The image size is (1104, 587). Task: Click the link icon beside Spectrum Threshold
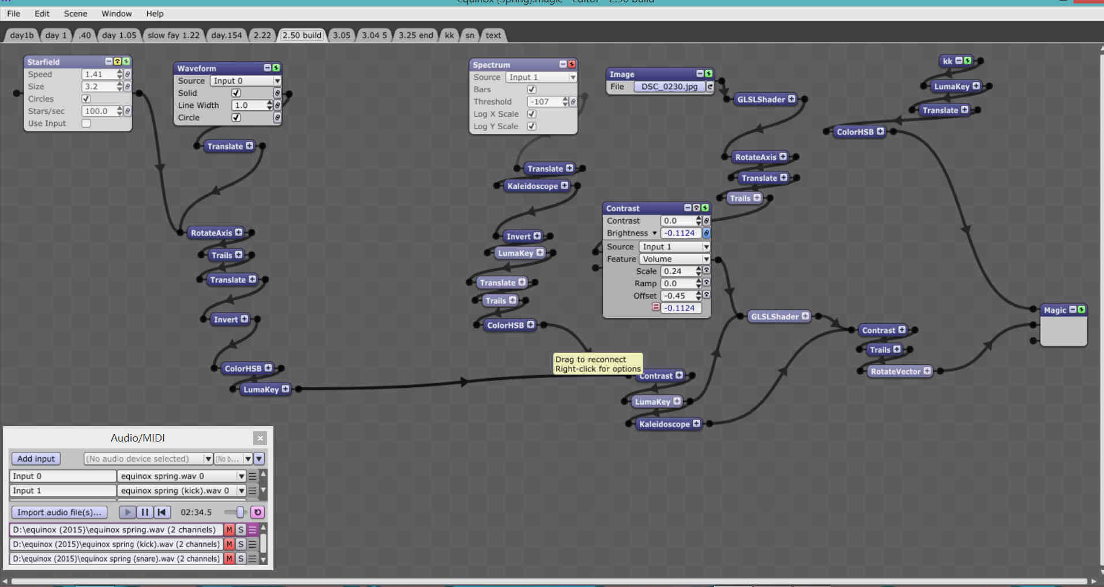pyautogui.click(x=573, y=102)
